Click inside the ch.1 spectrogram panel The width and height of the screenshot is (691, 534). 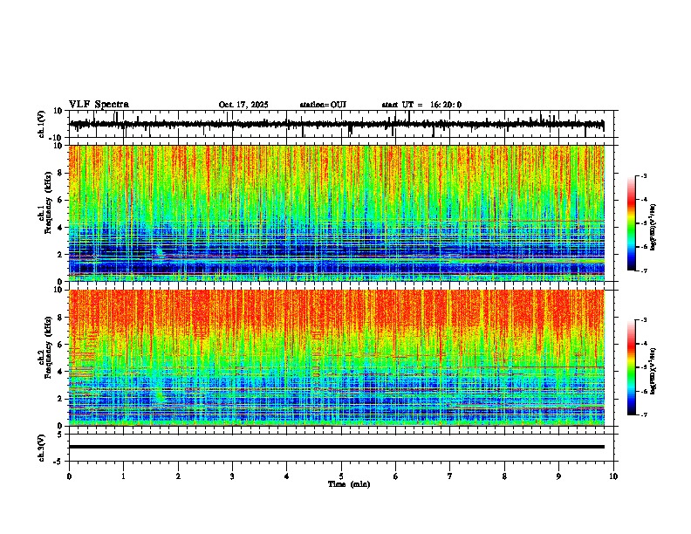point(337,213)
